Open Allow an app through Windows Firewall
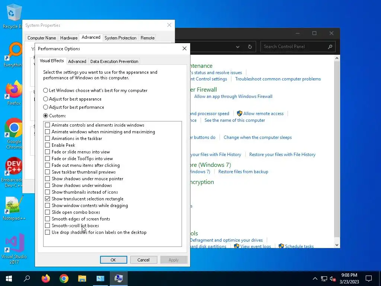 pos(233,96)
